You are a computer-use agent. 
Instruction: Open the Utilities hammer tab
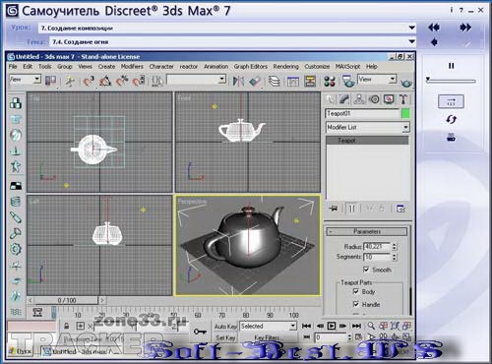tap(403, 99)
